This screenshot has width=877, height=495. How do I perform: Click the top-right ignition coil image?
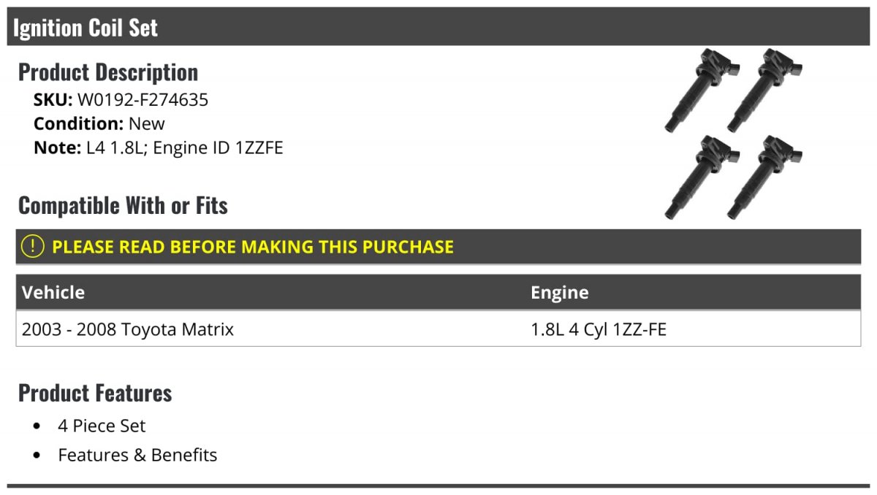[764, 91]
